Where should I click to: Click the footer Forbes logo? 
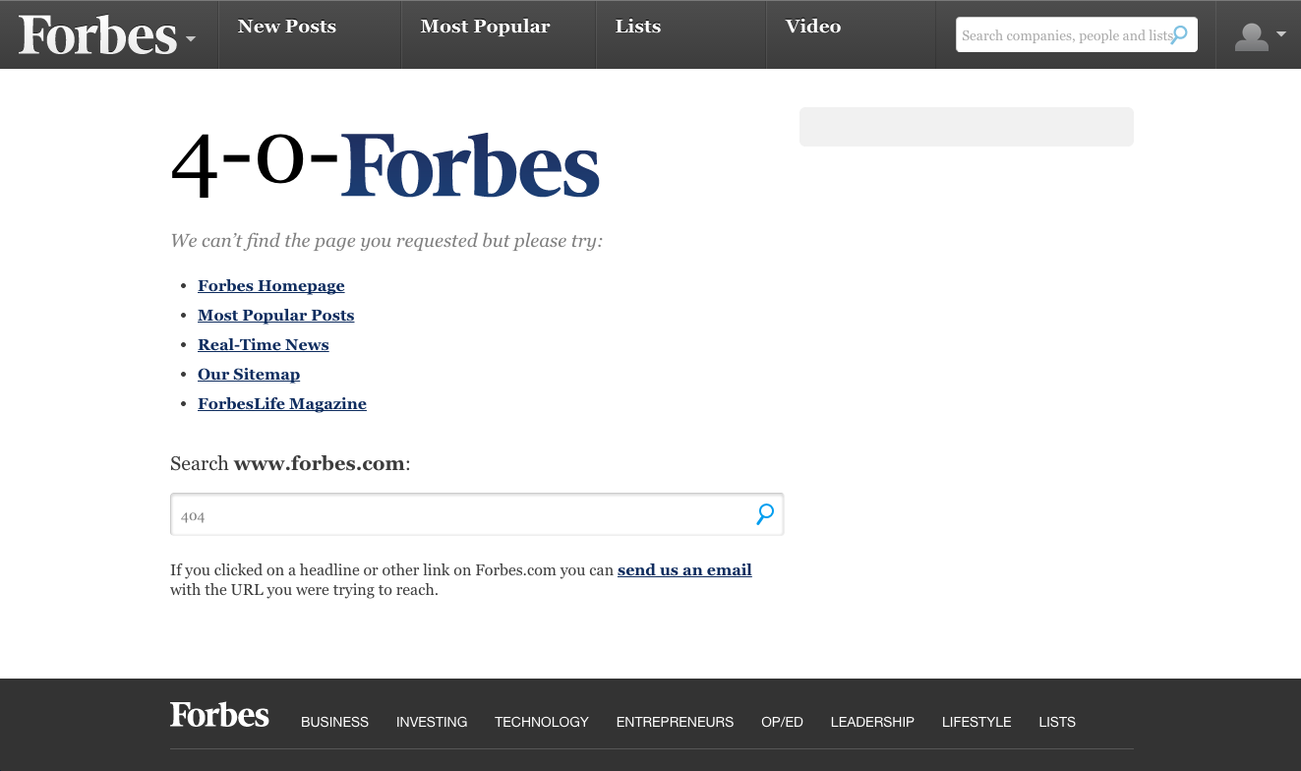219,715
